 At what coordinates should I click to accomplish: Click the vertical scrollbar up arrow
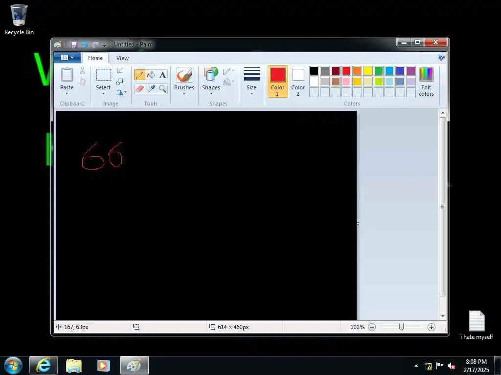(442, 113)
